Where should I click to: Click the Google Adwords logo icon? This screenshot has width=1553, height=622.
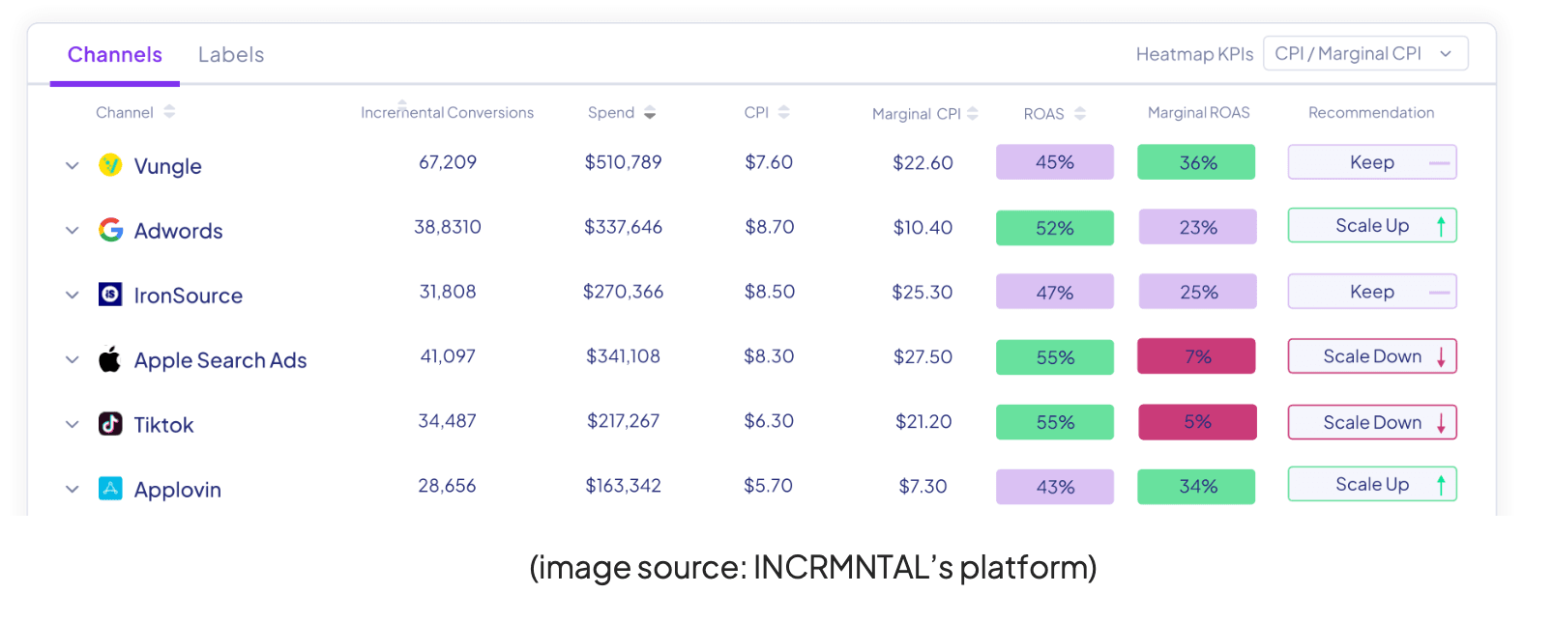[x=110, y=230]
